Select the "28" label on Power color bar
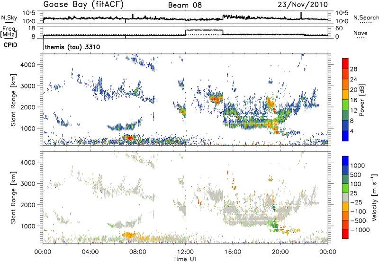Screen dimensions: 379x262 point(353,69)
